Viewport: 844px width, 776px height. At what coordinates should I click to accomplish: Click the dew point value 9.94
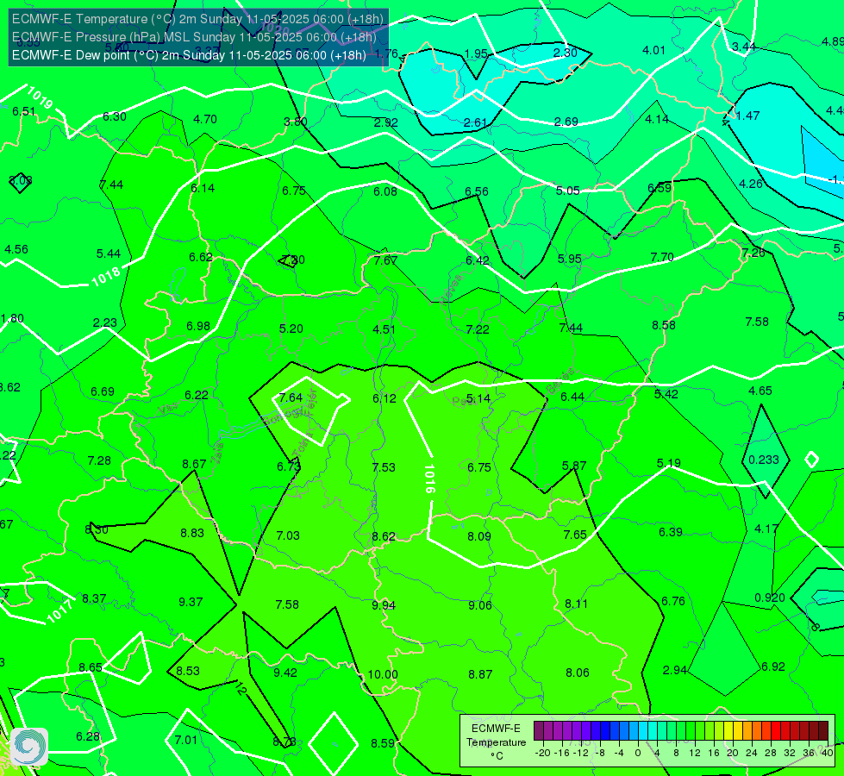tap(384, 605)
